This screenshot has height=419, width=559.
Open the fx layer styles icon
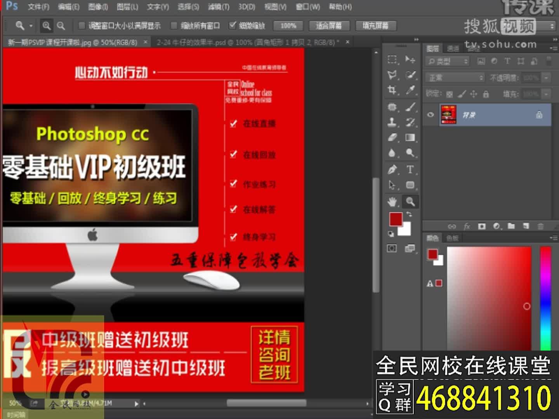pyautogui.click(x=467, y=226)
